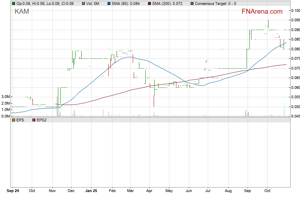Click the Consensus Target legend swatch

pyautogui.click(x=192, y=3)
